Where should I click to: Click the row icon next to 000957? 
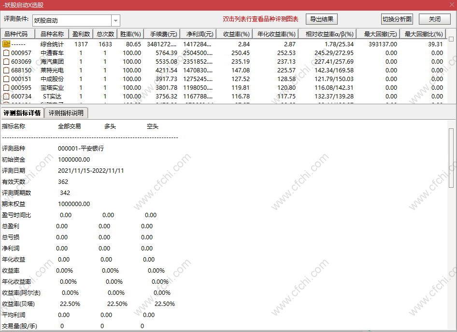coord(6,53)
